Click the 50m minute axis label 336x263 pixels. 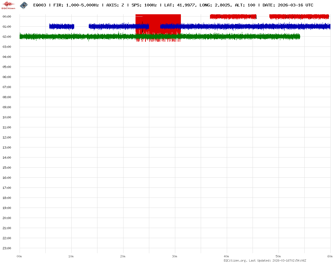(278, 256)
